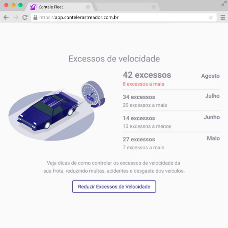Click the speeding car illustration

48,112
